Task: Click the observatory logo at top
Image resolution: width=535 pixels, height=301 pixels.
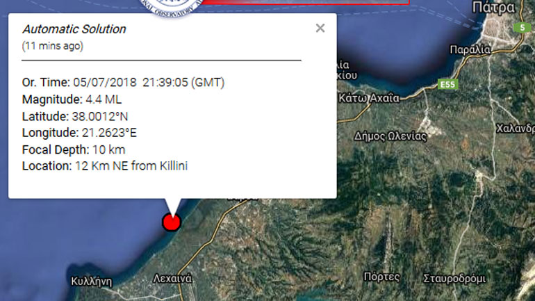Action: click(172, 7)
